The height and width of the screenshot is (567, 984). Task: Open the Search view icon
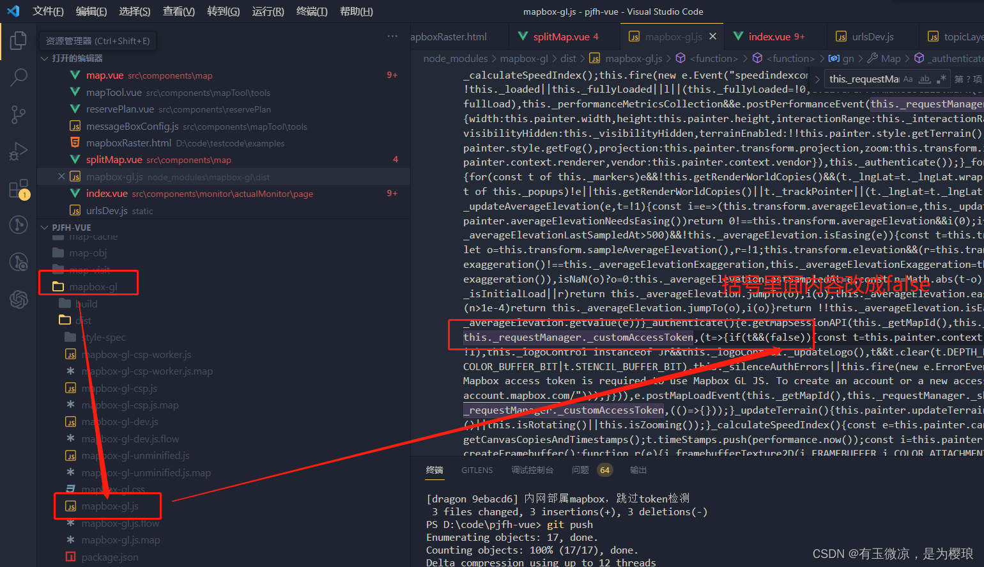pyautogui.click(x=19, y=77)
